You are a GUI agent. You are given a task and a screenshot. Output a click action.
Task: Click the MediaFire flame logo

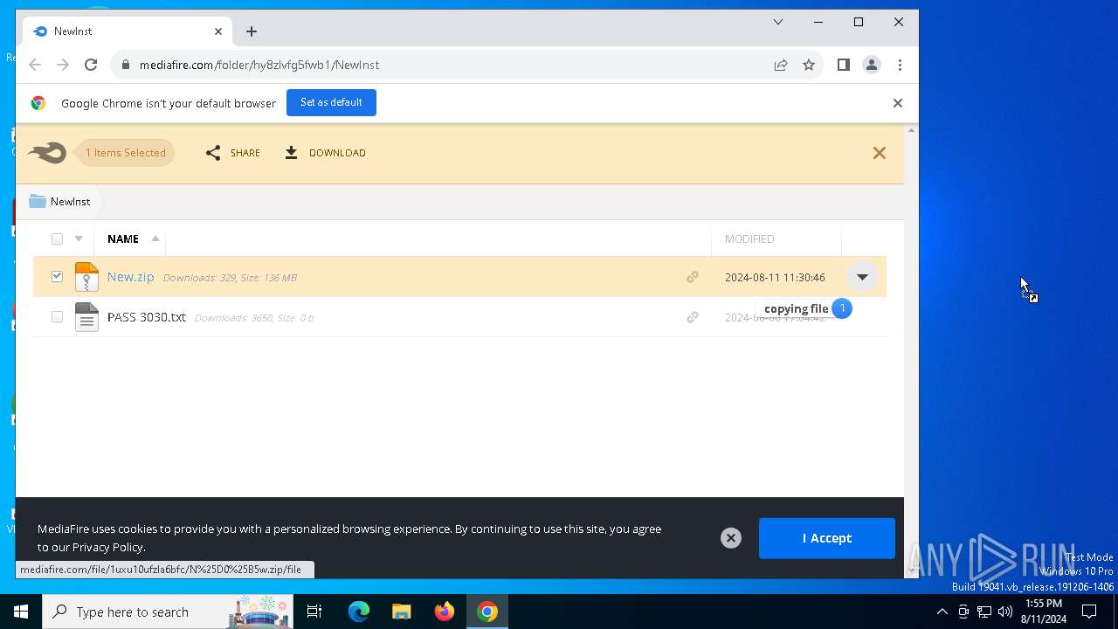click(47, 153)
